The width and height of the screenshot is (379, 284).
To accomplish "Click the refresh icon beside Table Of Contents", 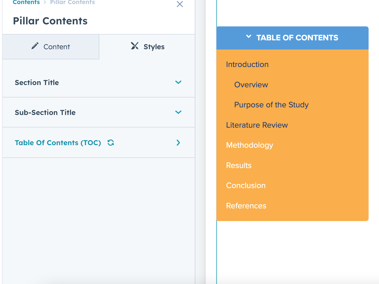I will 111,143.
